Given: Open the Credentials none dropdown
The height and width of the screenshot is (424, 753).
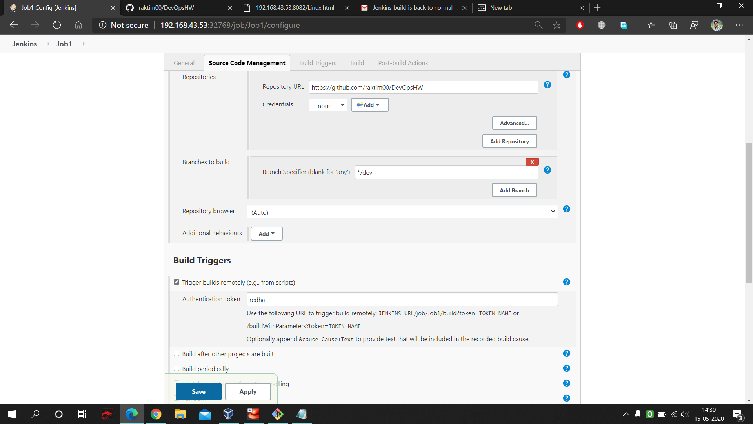Looking at the screenshot, I should [328, 105].
